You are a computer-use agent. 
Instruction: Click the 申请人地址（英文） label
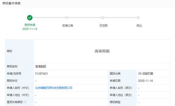[x=121, y=95]
